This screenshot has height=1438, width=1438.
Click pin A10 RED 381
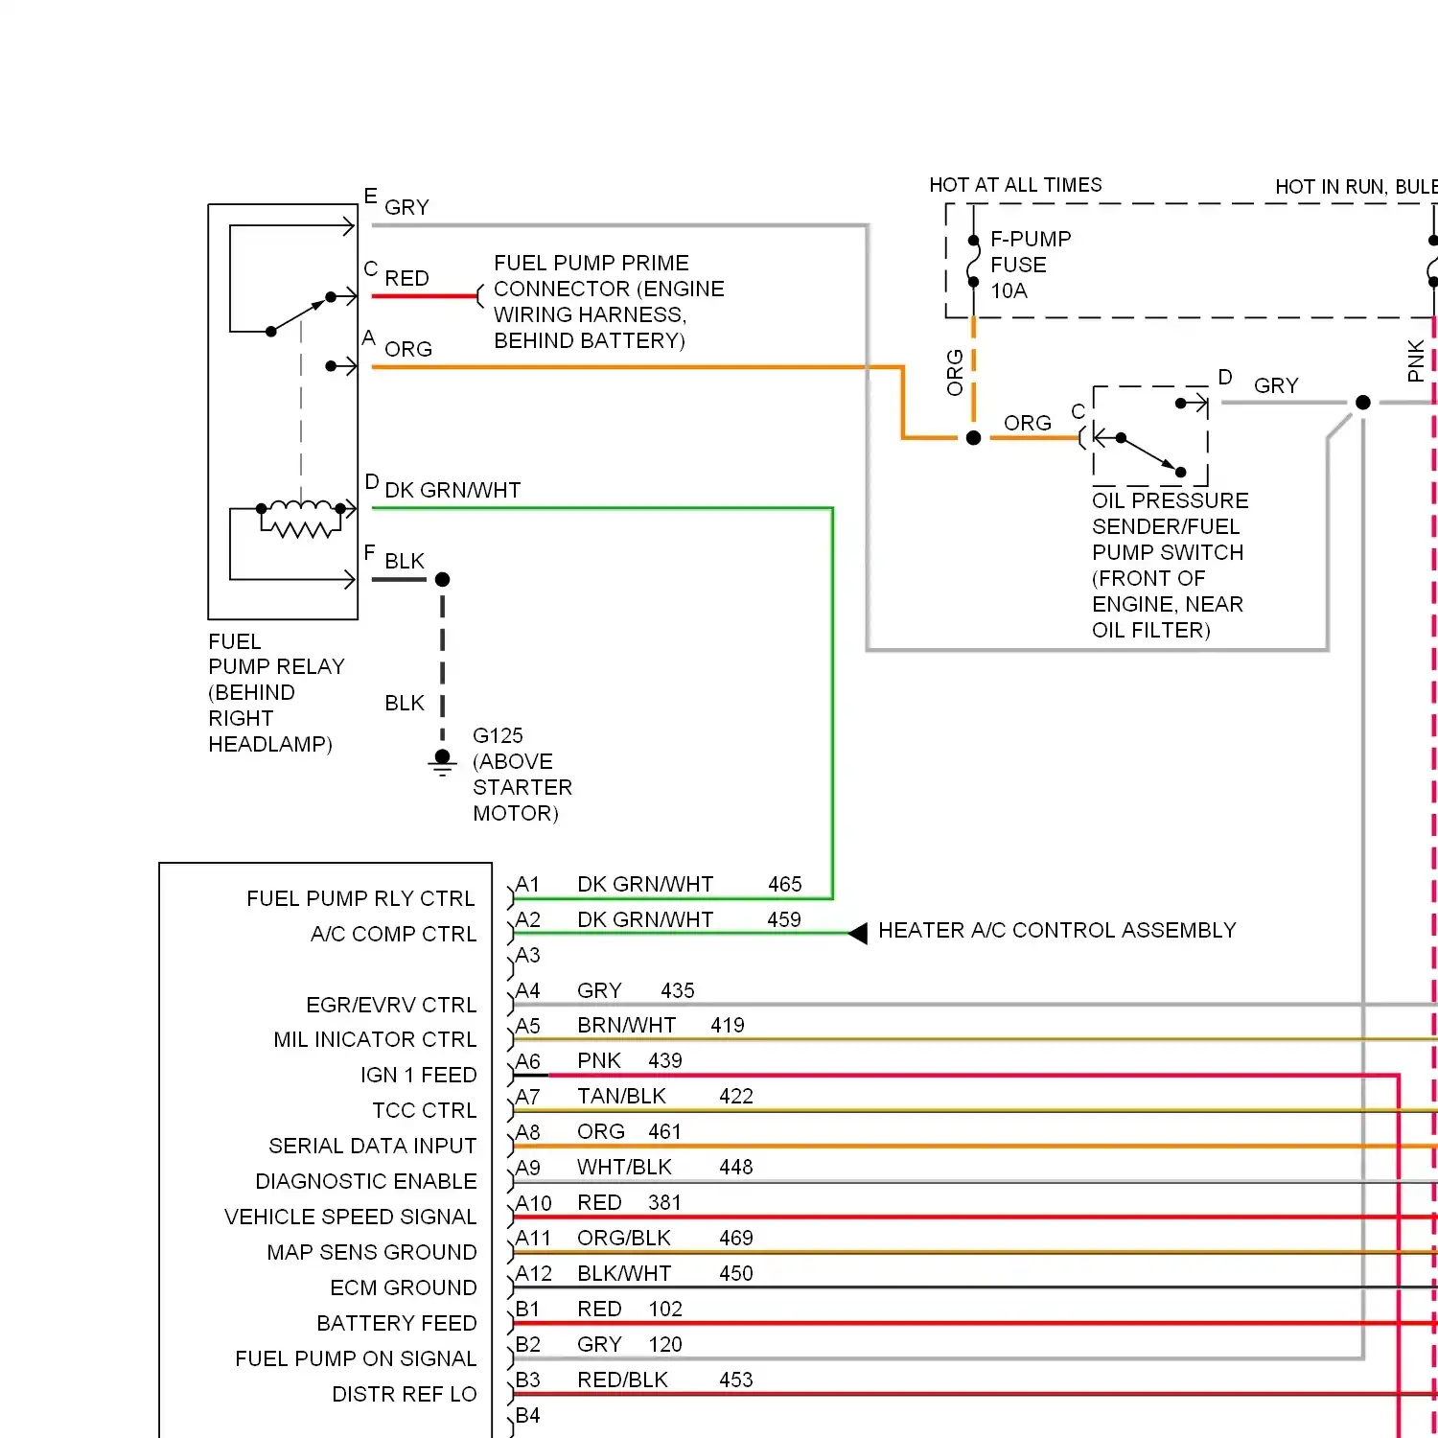point(598,1202)
